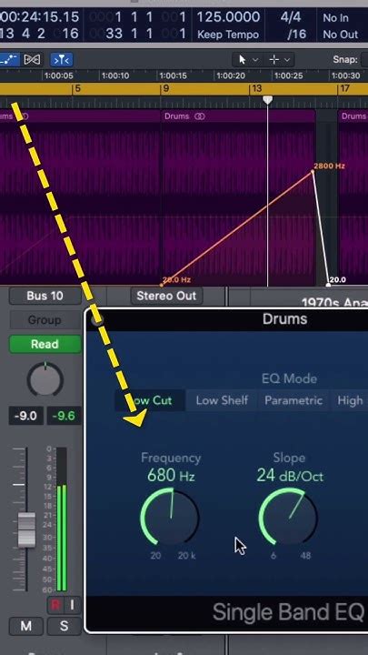Screen dimensions: 368x655
Task: Click the 1:00:20 time ruler mark
Action: click(230, 76)
